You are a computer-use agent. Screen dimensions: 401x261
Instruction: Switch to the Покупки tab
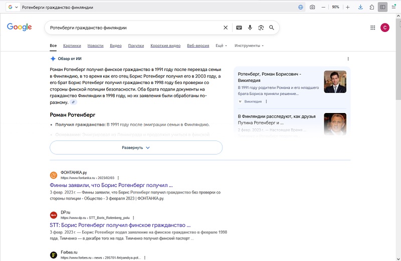(136, 45)
